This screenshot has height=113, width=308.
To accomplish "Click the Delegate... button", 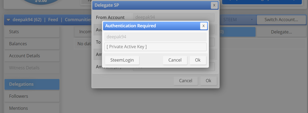I will pos(281,32).
